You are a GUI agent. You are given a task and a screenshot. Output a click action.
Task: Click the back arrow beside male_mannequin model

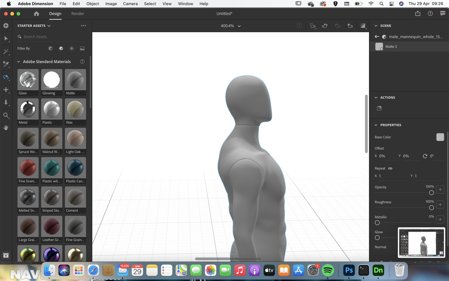[x=377, y=37]
